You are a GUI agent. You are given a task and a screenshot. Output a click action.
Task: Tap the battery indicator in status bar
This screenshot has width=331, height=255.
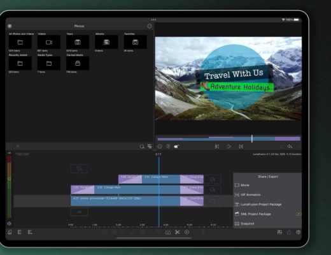pos(297,20)
